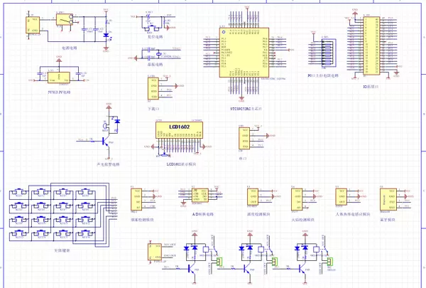Viewport: 426px width, 288px height.
Task: Click the A/D conversion chip
Action: coord(199,195)
